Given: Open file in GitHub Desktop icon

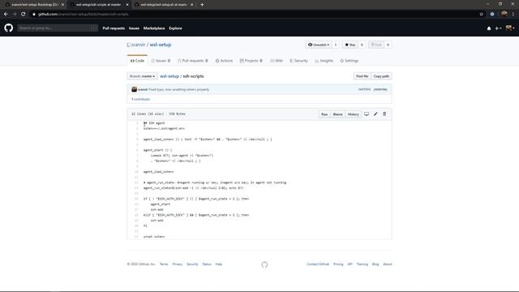Looking at the screenshot, I should [x=367, y=114].
